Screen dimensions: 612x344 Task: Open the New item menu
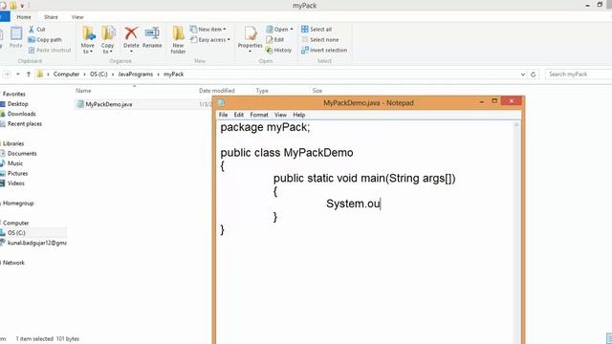[x=208, y=30]
